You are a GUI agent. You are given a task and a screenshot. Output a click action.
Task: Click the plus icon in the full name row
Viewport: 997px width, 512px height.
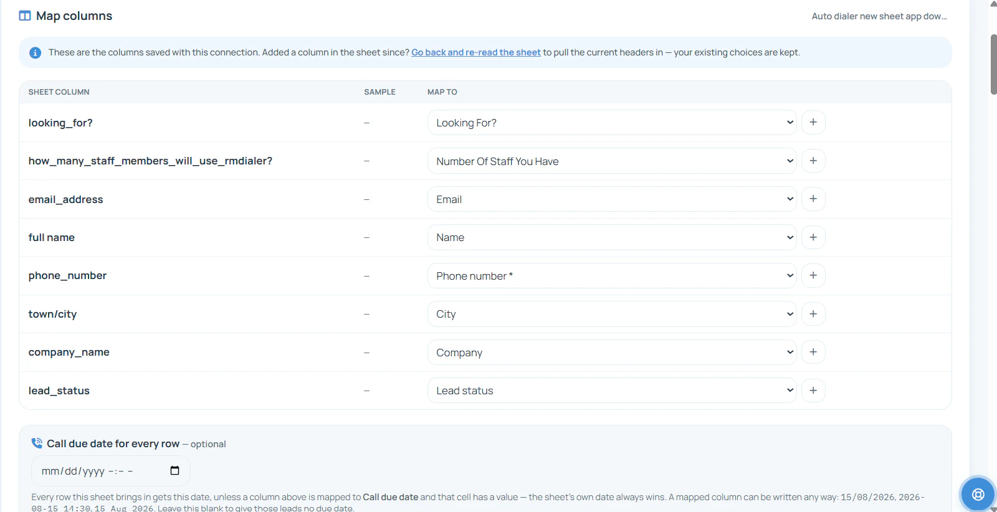point(813,237)
